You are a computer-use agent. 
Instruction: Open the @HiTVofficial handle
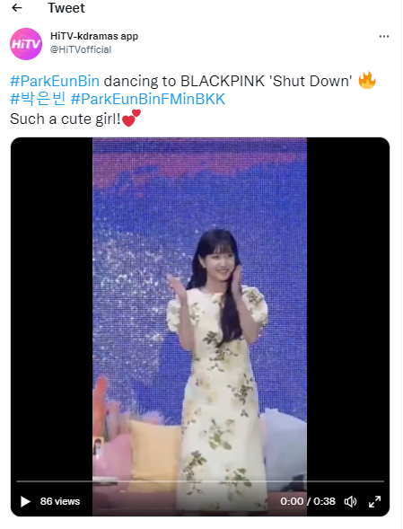pos(81,49)
